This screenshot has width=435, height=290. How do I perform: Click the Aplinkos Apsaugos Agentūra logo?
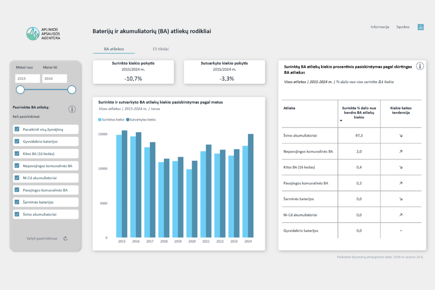(43, 34)
